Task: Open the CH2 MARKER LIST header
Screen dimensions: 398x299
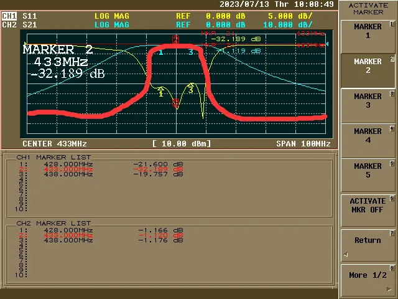Action: [x=53, y=223]
